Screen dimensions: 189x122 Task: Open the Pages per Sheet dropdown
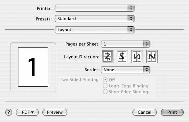click(126, 44)
